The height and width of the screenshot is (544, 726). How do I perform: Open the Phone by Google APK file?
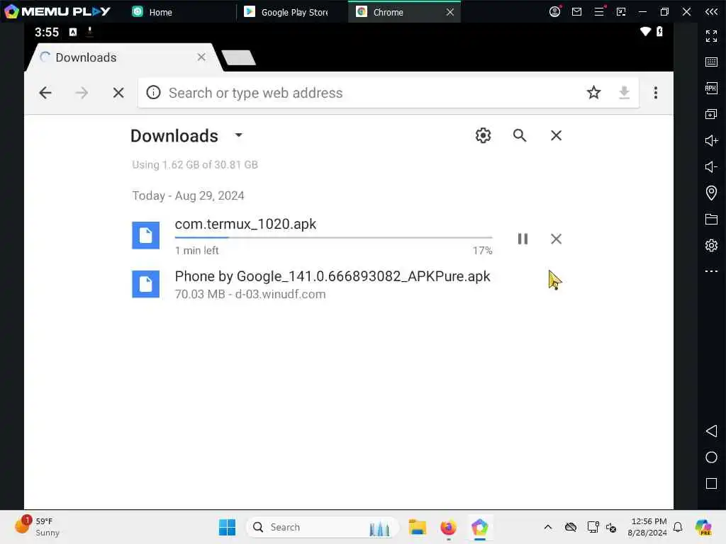(x=333, y=276)
